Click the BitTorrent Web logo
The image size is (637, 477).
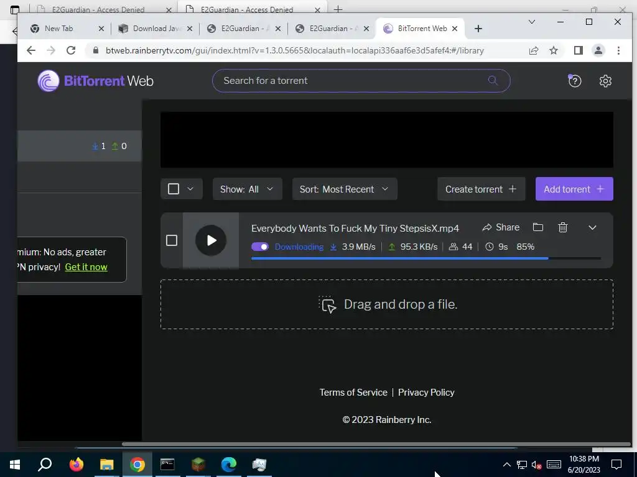pyautogui.click(x=95, y=81)
